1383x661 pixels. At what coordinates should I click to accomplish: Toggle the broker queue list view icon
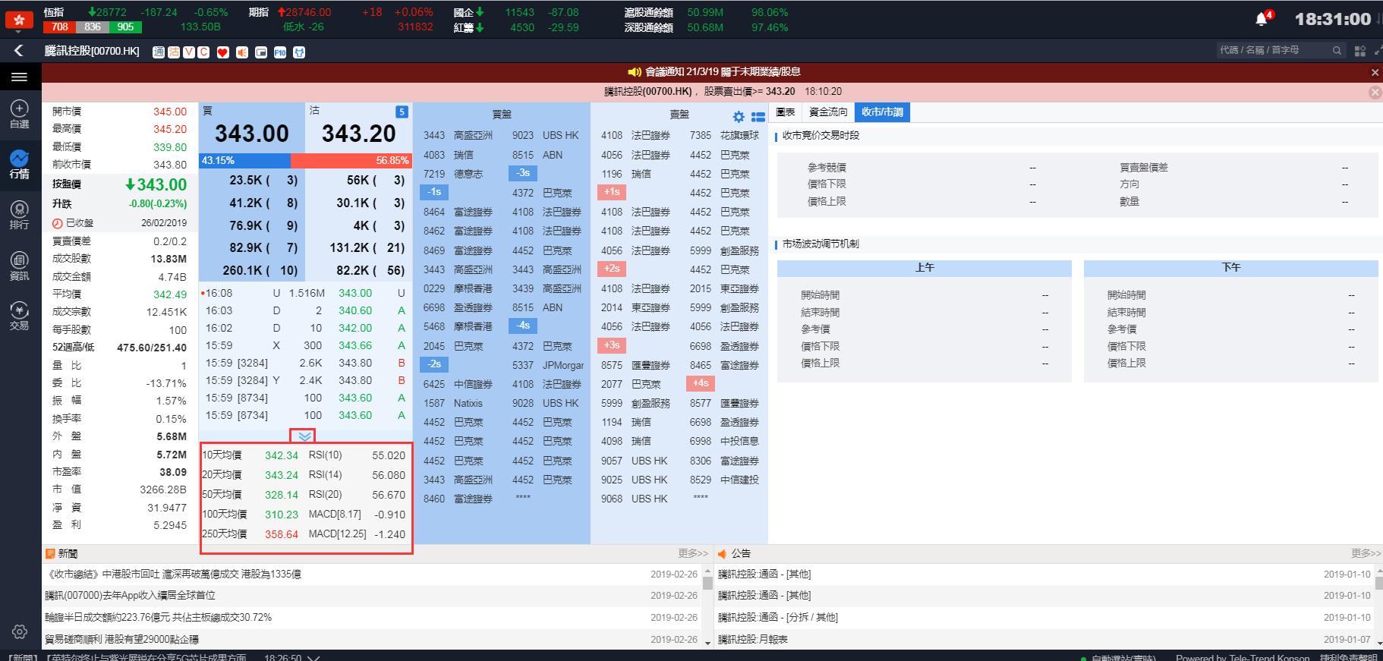pyautogui.click(x=758, y=117)
